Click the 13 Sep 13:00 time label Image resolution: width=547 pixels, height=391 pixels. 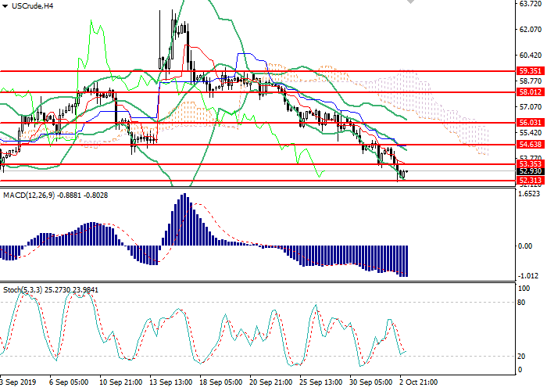click(x=171, y=383)
